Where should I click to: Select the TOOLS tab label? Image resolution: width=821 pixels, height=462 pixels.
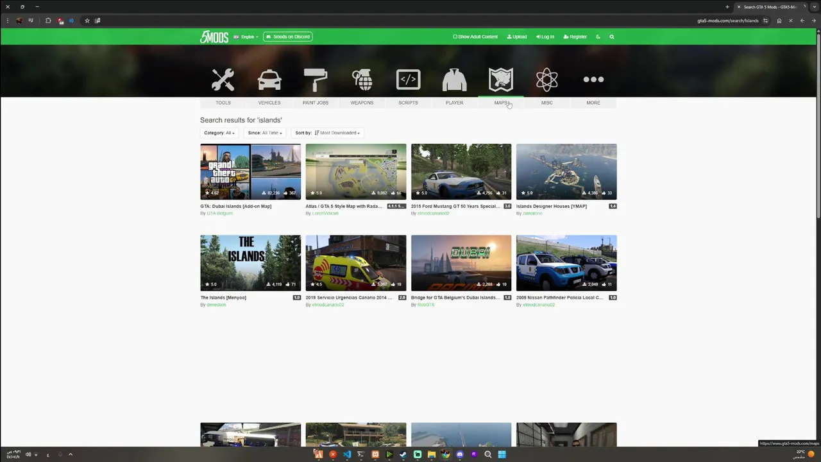point(223,103)
